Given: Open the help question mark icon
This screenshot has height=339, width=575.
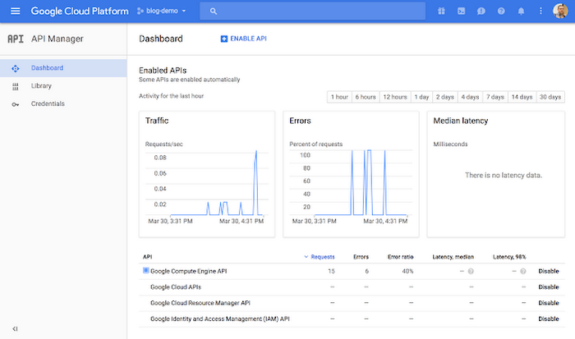Looking at the screenshot, I should [x=501, y=11].
